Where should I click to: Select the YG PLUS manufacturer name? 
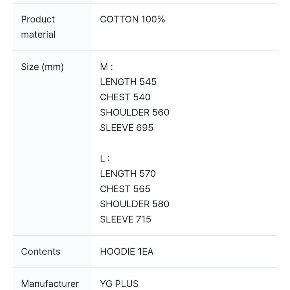point(119,284)
